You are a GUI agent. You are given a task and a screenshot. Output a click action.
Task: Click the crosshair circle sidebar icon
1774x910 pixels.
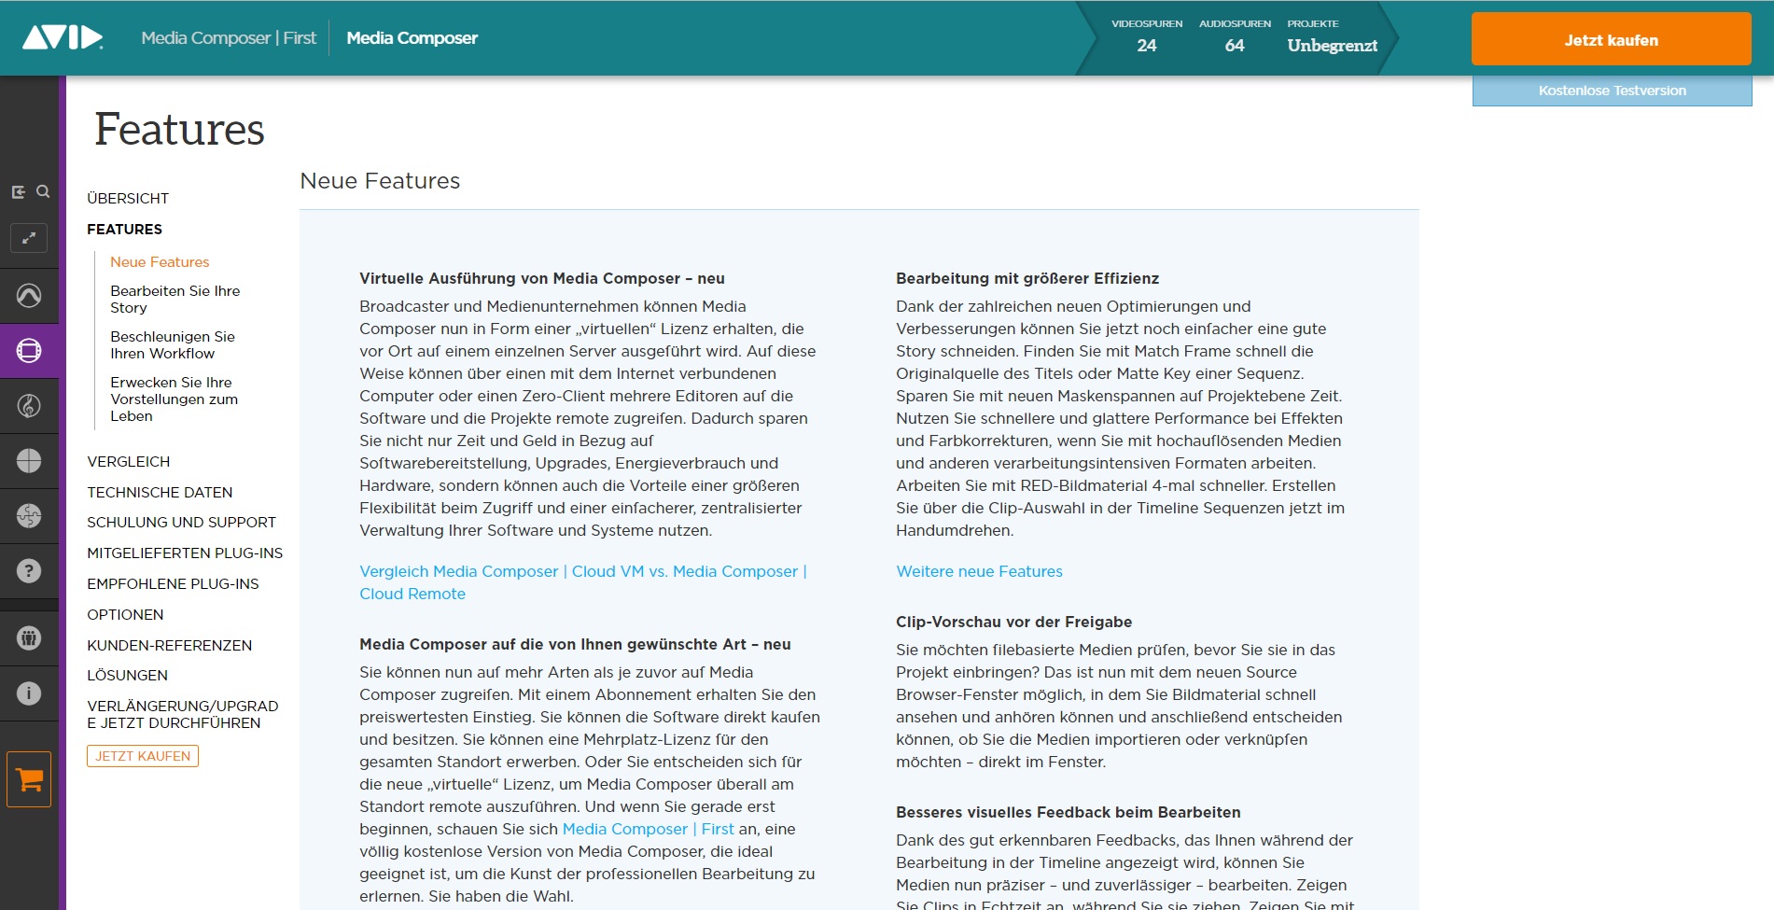pos(29,461)
